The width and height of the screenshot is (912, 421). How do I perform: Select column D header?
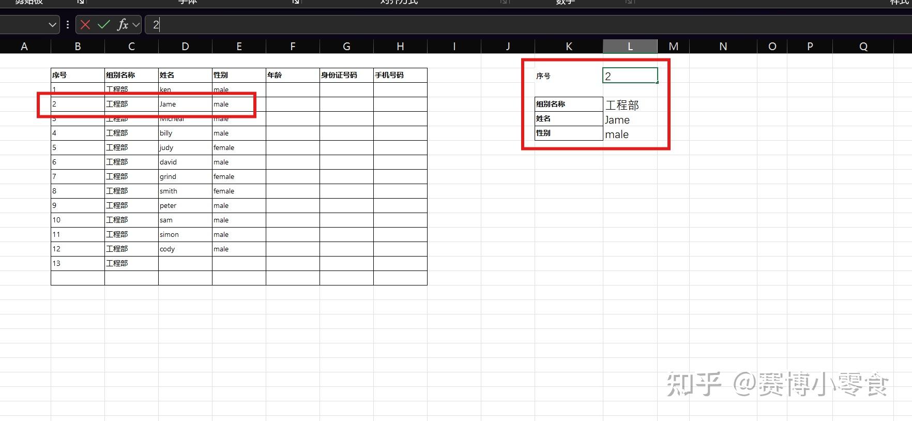click(185, 47)
